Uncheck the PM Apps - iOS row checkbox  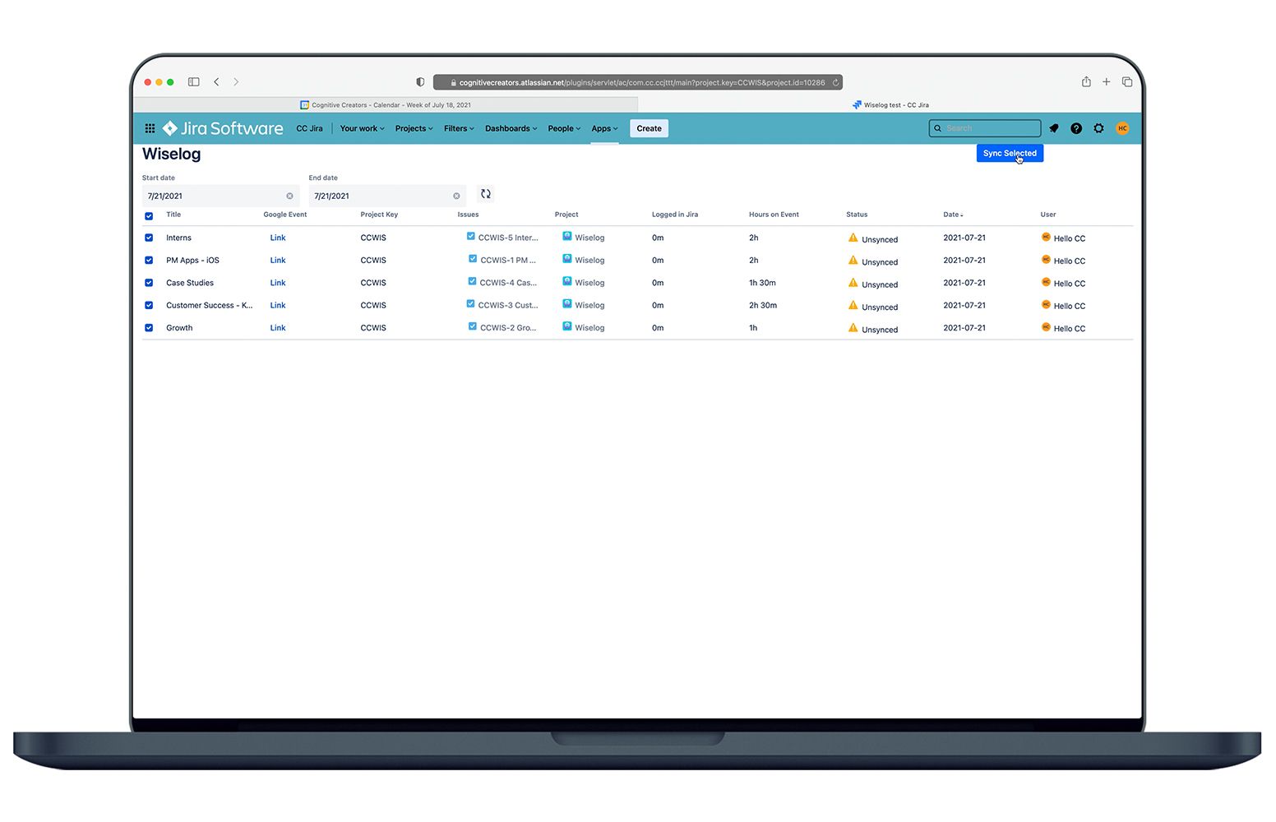pos(149,261)
